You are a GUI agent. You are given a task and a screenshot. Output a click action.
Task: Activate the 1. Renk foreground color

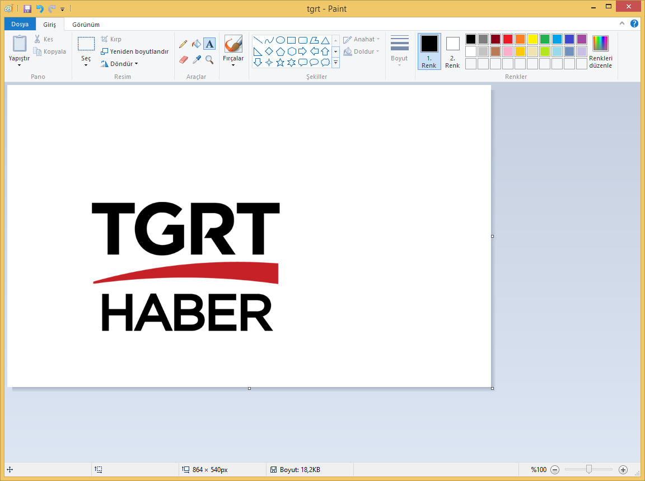[429, 51]
